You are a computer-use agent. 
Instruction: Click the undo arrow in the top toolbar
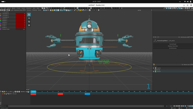point(47,8)
